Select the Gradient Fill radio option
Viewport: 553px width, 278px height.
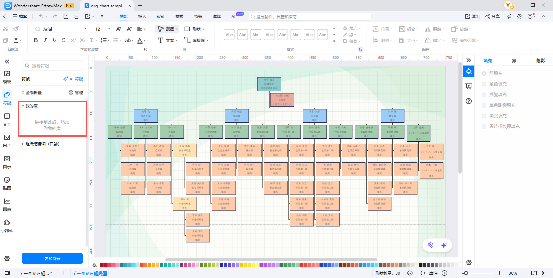tap(484, 95)
